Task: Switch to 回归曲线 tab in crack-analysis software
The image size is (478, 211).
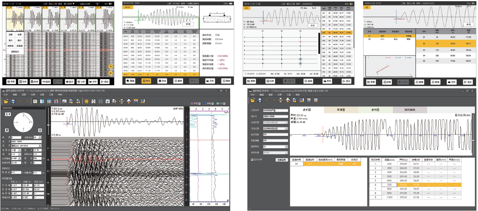Action: pyautogui.click(x=410, y=109)
